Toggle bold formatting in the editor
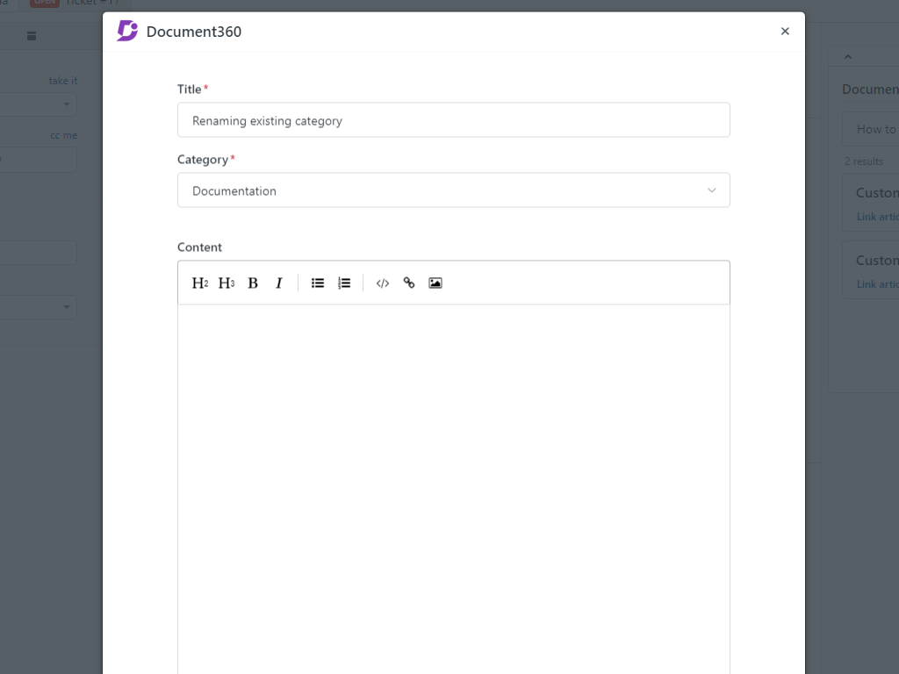The image size is (899, 674). tap(253, 283)
